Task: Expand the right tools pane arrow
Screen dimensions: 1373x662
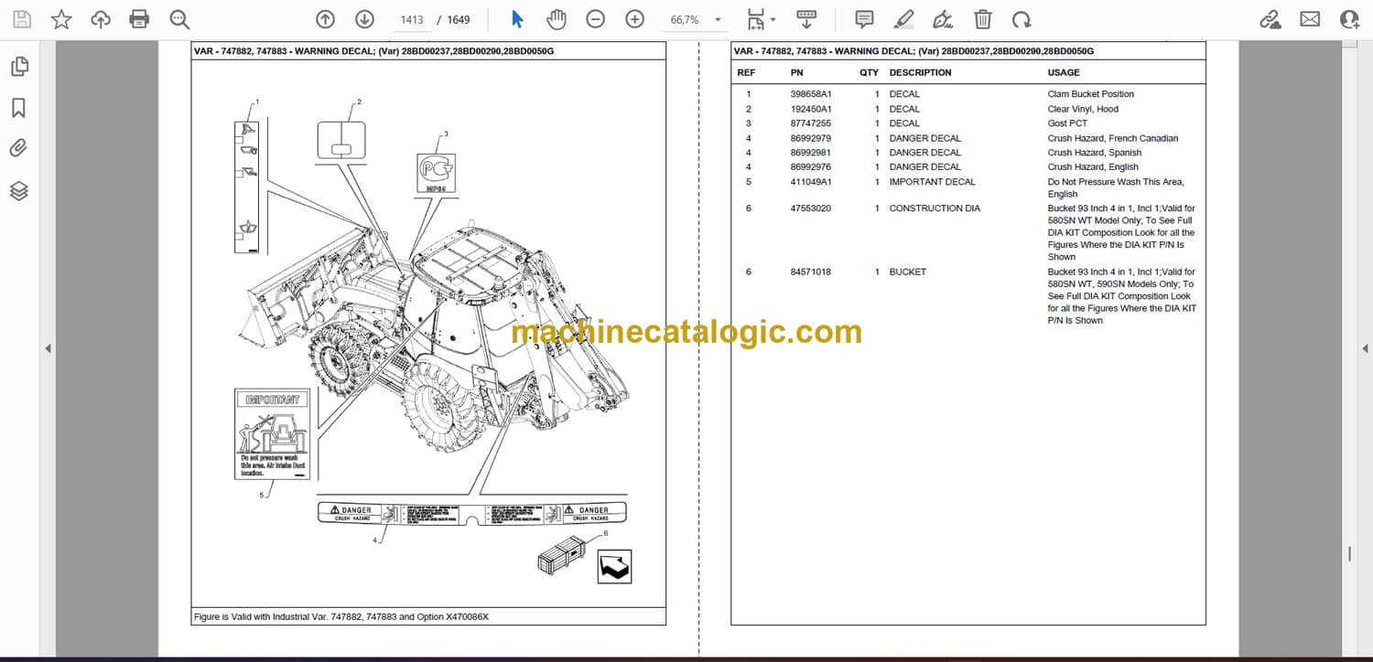Action: click(1365, 348)
